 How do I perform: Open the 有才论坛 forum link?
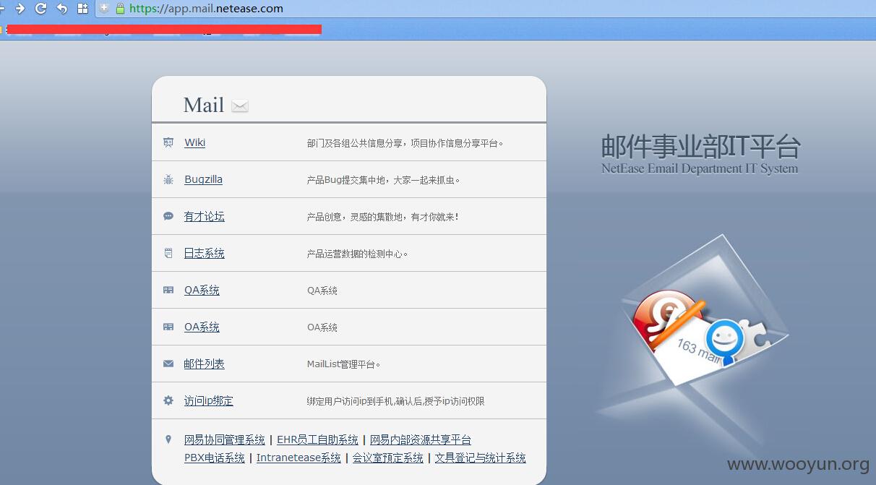point(205,216)
